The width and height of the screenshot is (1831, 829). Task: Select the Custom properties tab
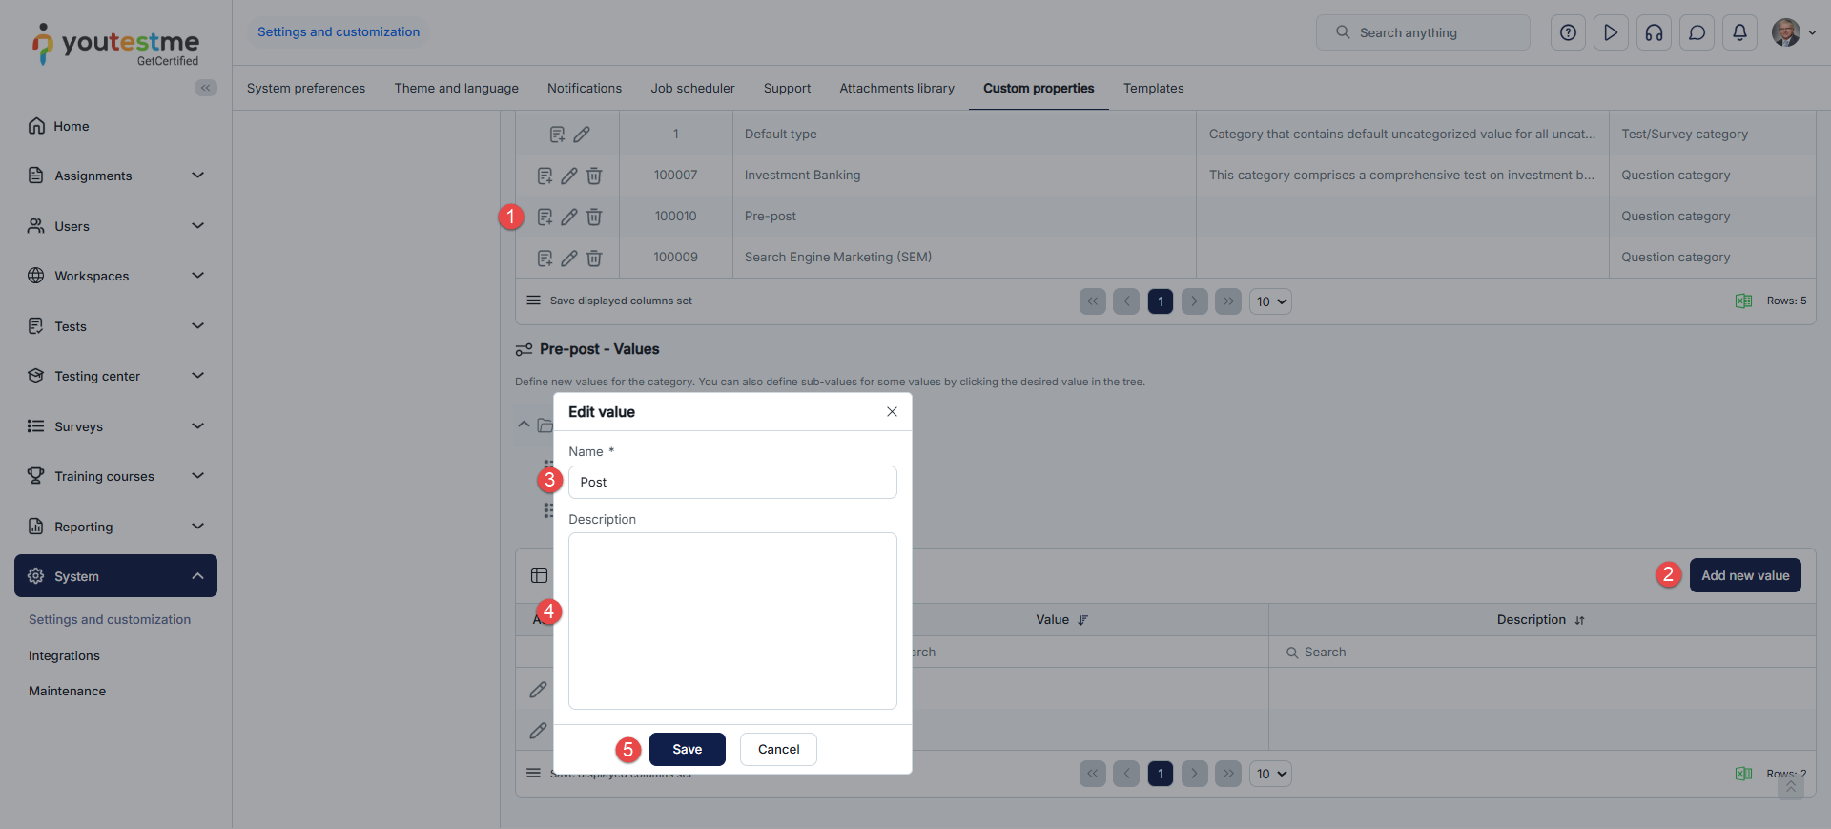click(x=1039, y=88)
